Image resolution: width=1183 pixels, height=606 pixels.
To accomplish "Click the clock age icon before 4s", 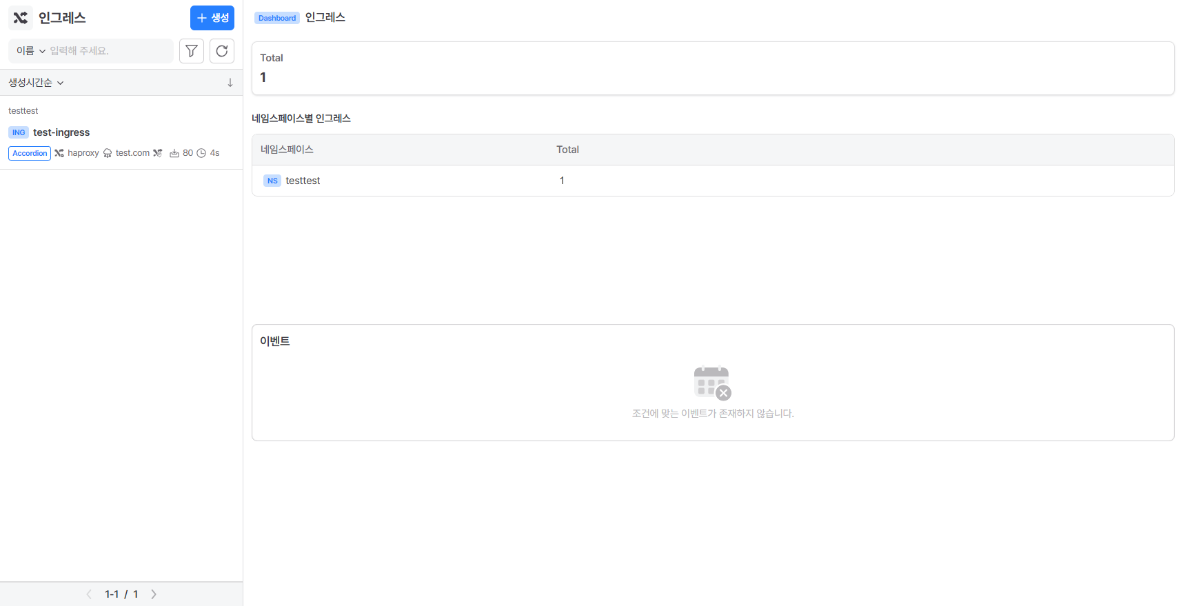I will [201, 153].
